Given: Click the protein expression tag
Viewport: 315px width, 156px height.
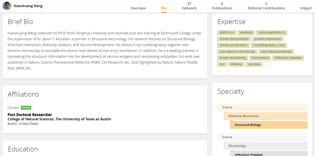Looking at the screenshot, I should [x=268, y=39].
